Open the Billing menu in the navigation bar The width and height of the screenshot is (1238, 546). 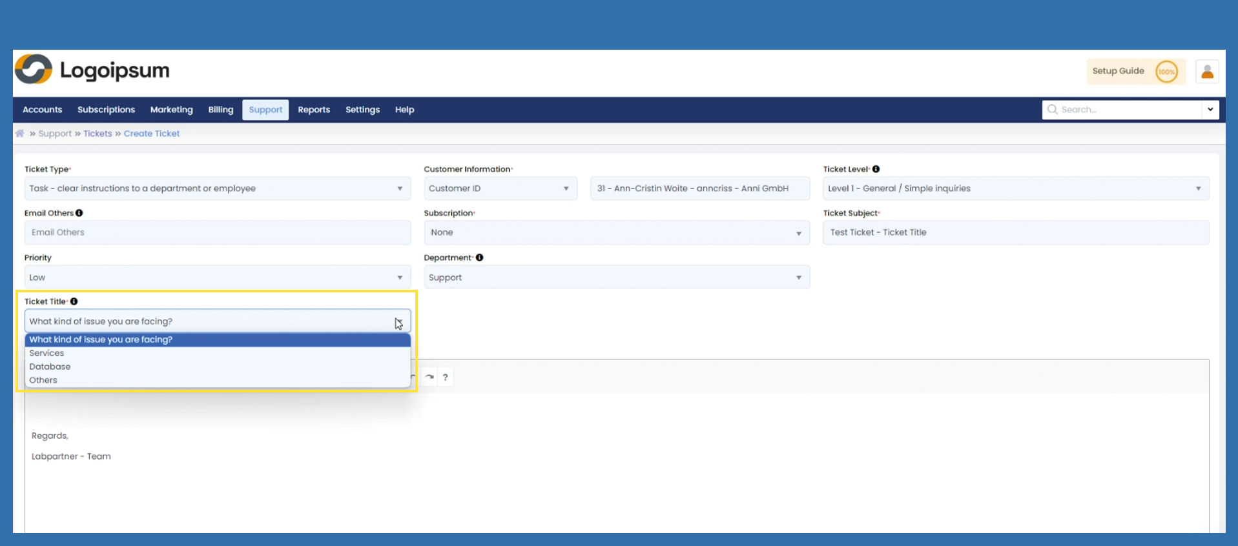click(220, 110)
